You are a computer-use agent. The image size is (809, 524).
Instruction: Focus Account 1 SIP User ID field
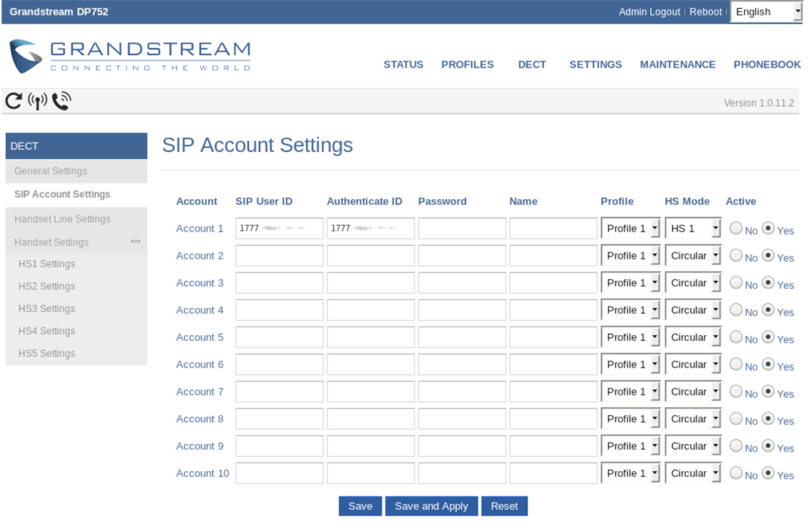tap(279, 228)
